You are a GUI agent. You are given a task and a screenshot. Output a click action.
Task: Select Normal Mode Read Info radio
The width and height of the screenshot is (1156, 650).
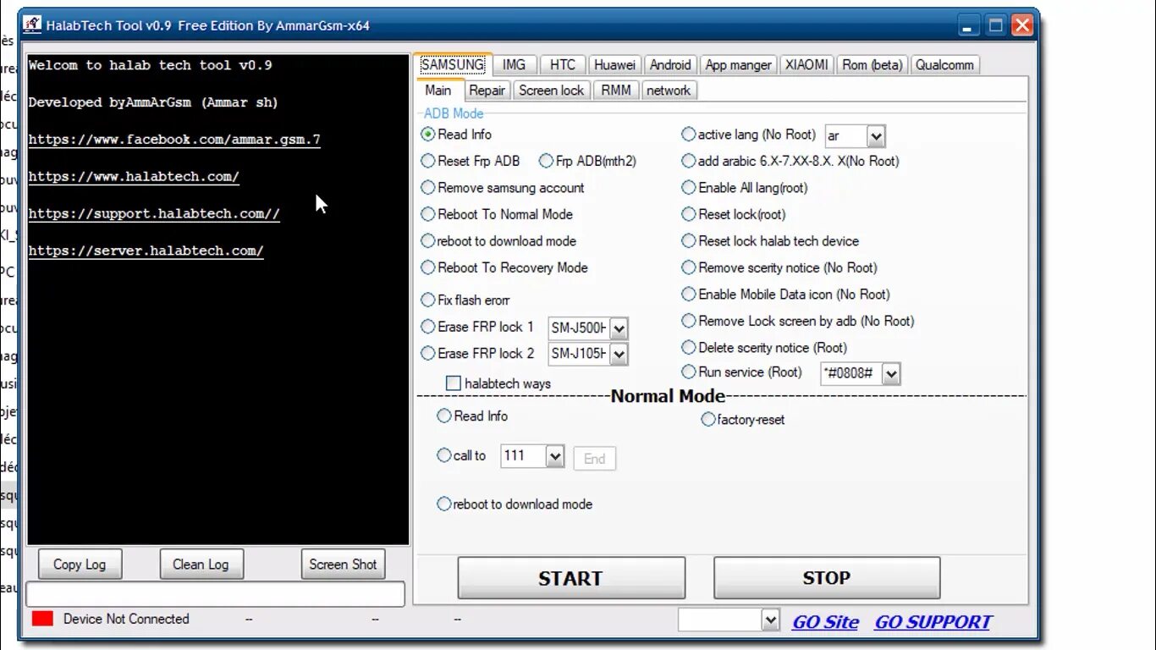pos(444,416)
